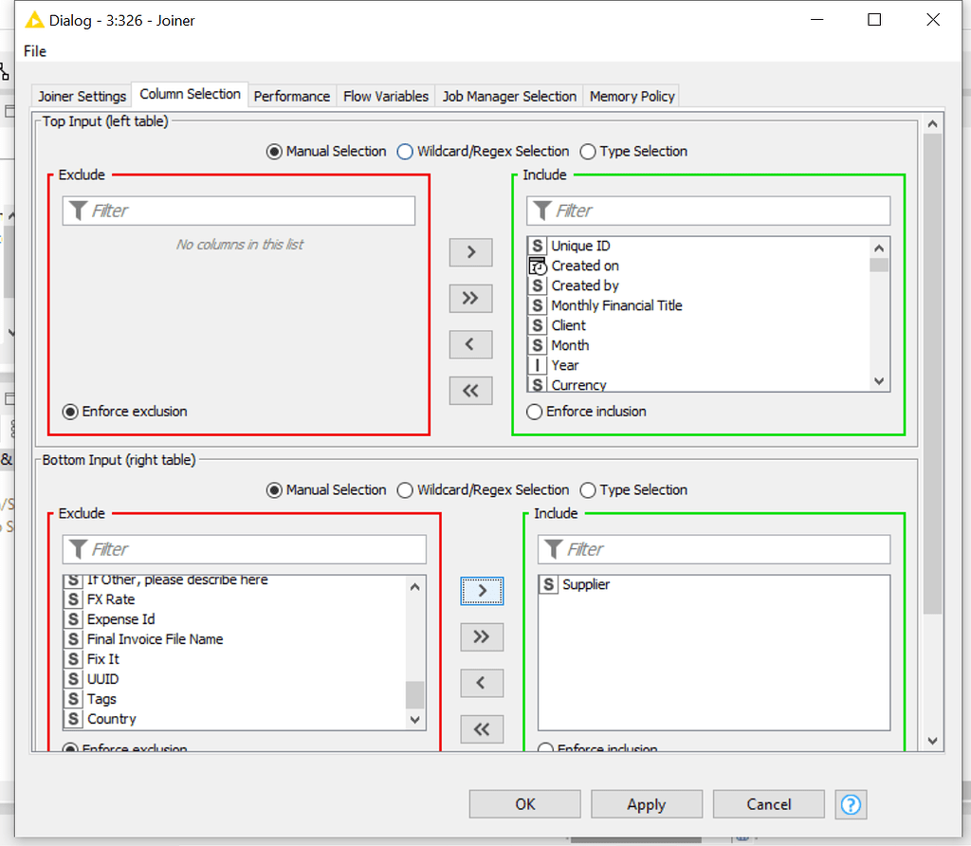Click the single left arrow in top section
The height and width of the screenshot is (846, 971).
[x=470, y=344]
